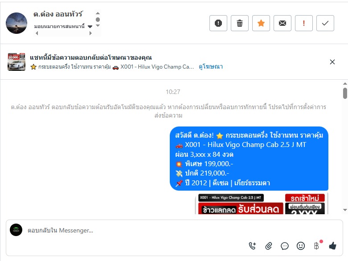The height and width of the screenshot is (261, 348).
Task: Mark conversation unread with envelope icon
Action: click(282, 23)
